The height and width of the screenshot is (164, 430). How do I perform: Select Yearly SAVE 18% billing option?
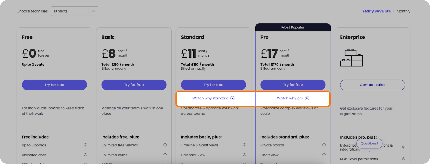376,11
